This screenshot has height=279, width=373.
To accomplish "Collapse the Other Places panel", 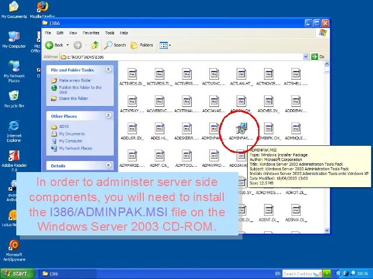I will [x=108, y=116].
